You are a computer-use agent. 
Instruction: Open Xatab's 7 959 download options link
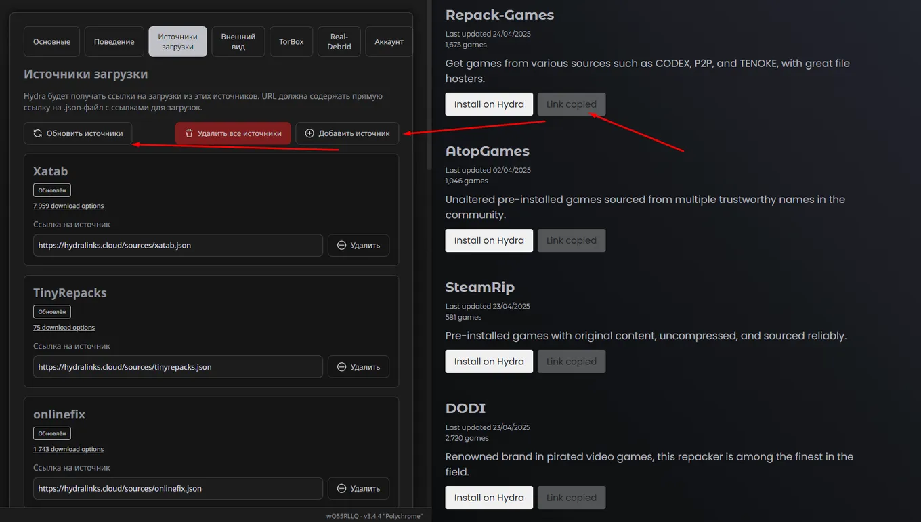[68, 206]
